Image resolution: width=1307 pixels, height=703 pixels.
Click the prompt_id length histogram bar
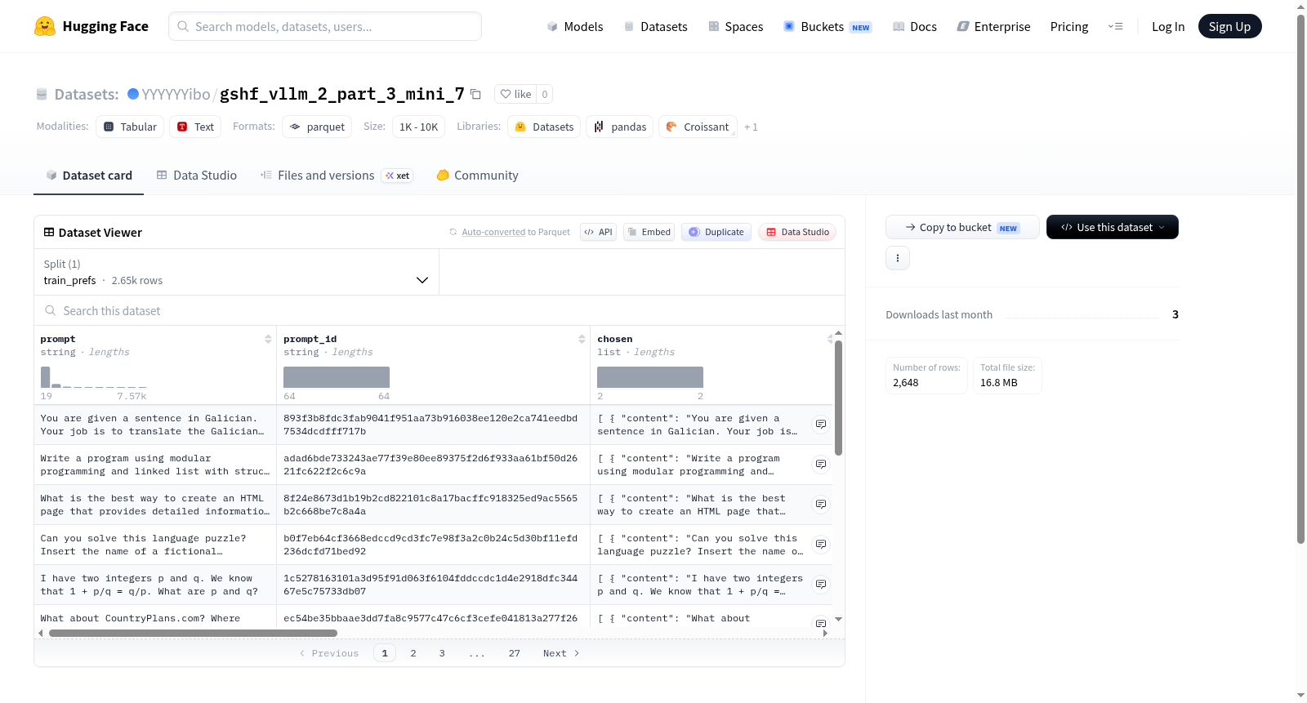coord(337,377)
